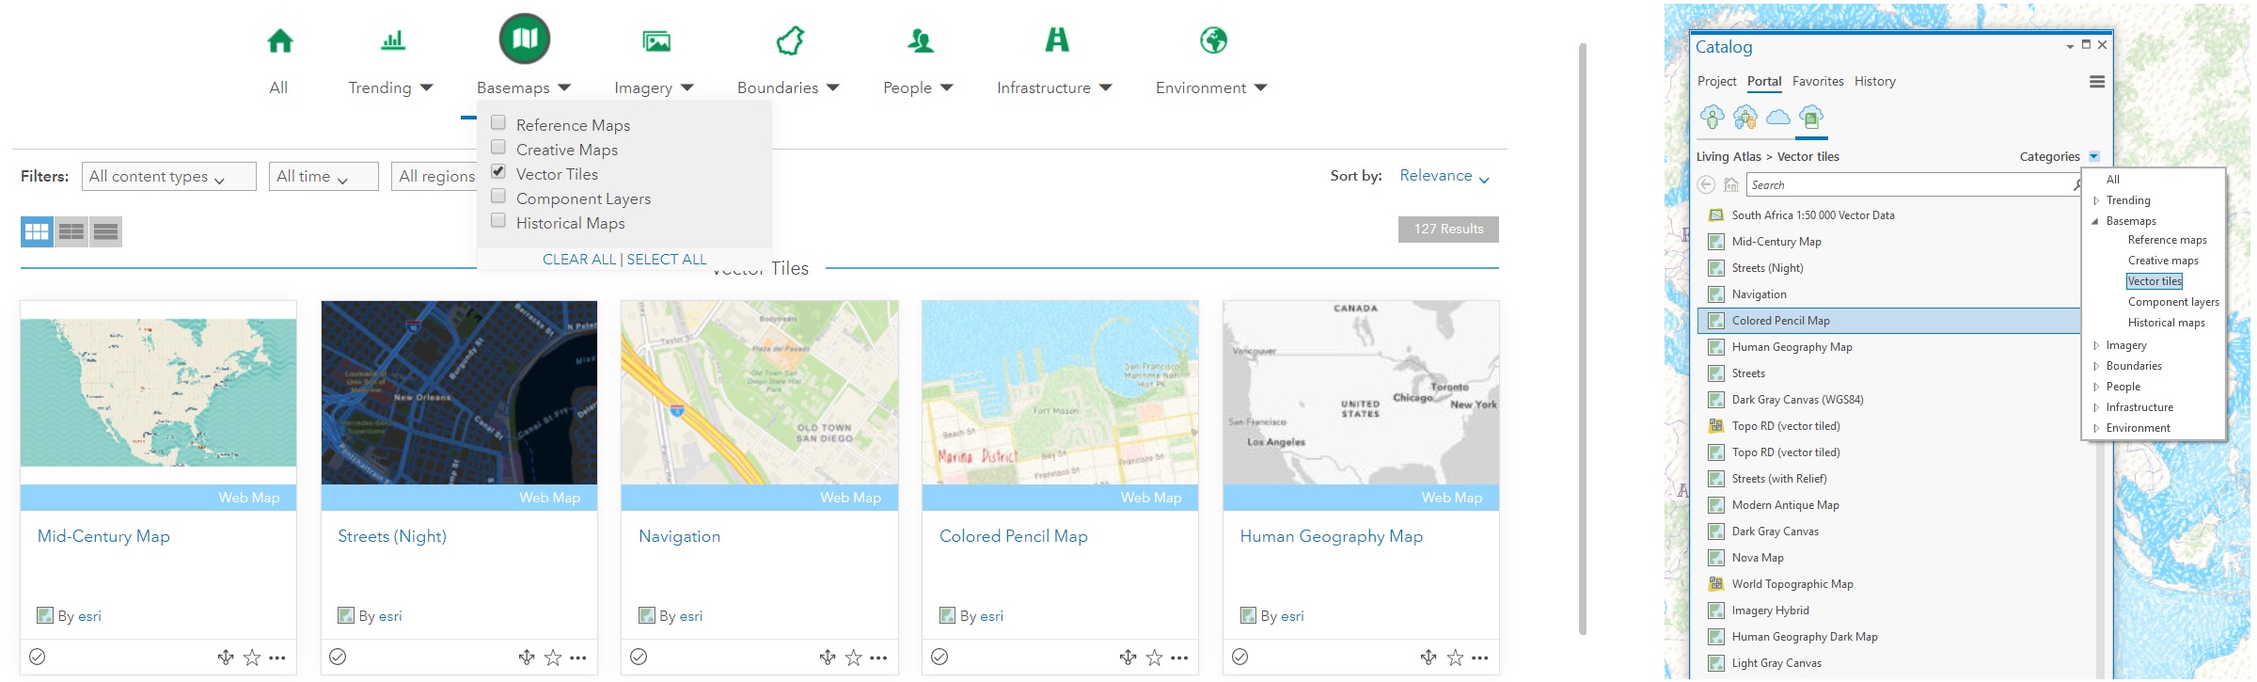Click the esri author link on Navigation card
Screen dimensions: 2257x682
(691, 616)
